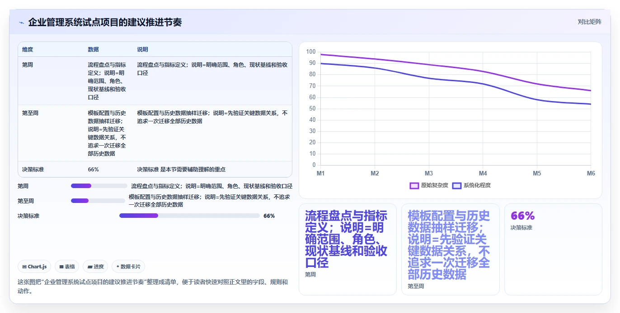Viewport: 620px width, 313px height.
Task: Click the 数据 column header
Action: coord(93,49)
